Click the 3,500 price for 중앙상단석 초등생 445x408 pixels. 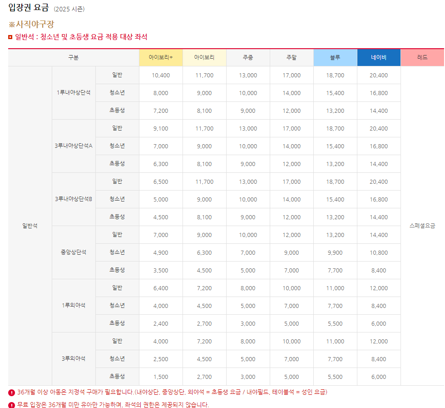161,270
